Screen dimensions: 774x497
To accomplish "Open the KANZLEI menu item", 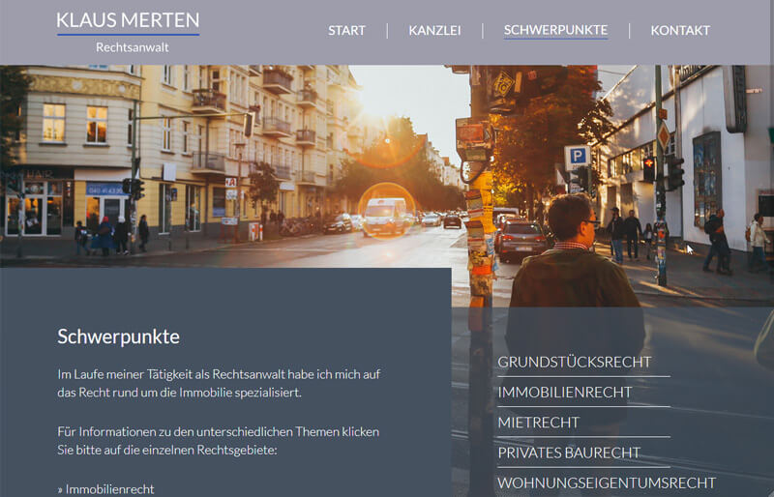I will [x=434, y=31].
